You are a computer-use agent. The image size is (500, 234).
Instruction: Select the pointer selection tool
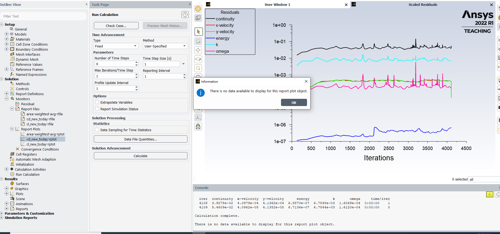click(x=198, y=32)
